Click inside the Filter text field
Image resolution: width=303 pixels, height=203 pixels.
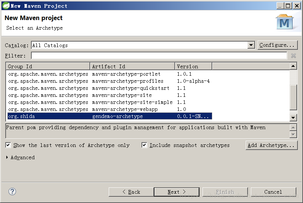159,56
